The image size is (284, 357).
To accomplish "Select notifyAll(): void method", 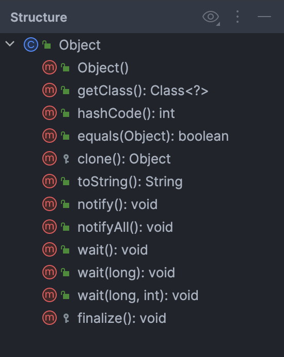I will pos(125,227).
